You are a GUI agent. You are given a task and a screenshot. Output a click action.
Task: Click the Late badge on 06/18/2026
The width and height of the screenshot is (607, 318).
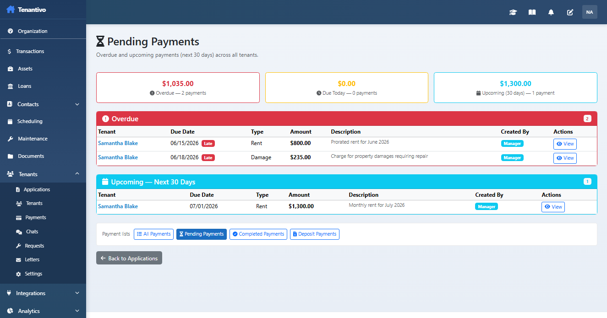tap(208, 158)
